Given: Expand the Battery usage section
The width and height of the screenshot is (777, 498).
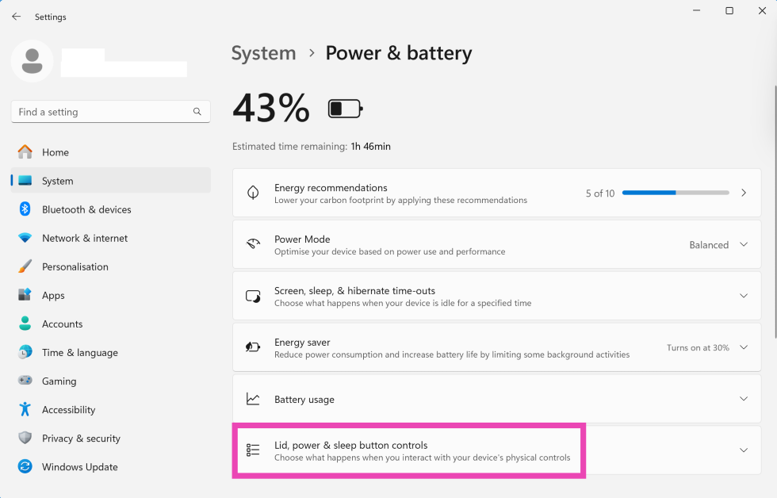Looking at the screenshot, I should coord(743,399).
